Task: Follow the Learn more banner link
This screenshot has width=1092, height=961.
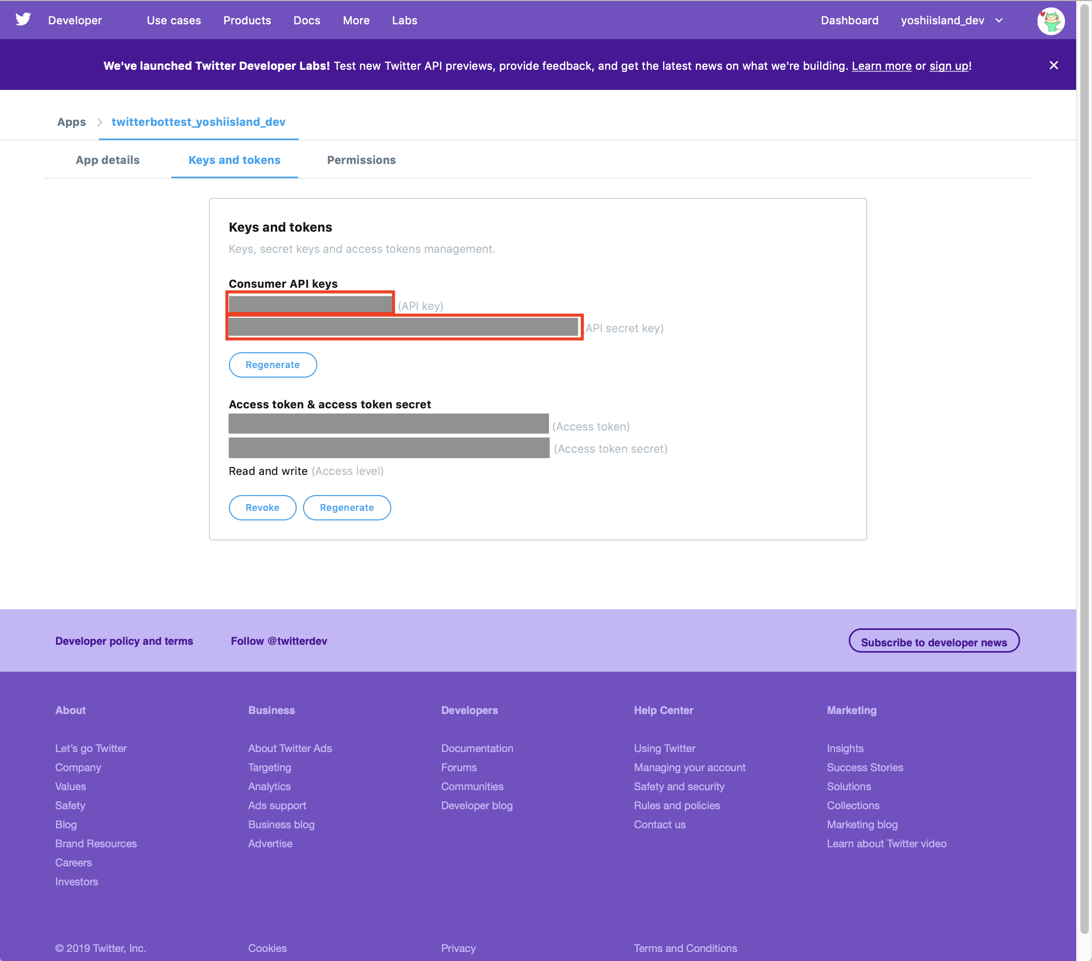Action: coord(881,66)
